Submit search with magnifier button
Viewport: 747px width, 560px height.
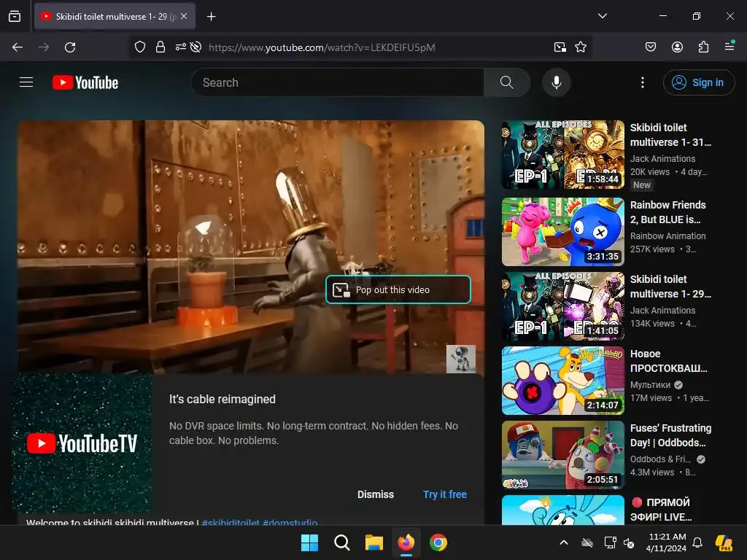click(x=507, y=82)
